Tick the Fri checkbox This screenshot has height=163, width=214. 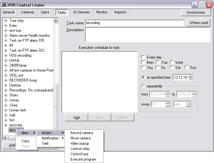point(158,68)
